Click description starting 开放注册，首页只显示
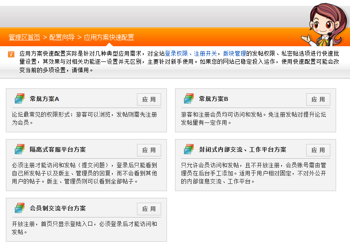Screen dimensions: 350x244 85,228
